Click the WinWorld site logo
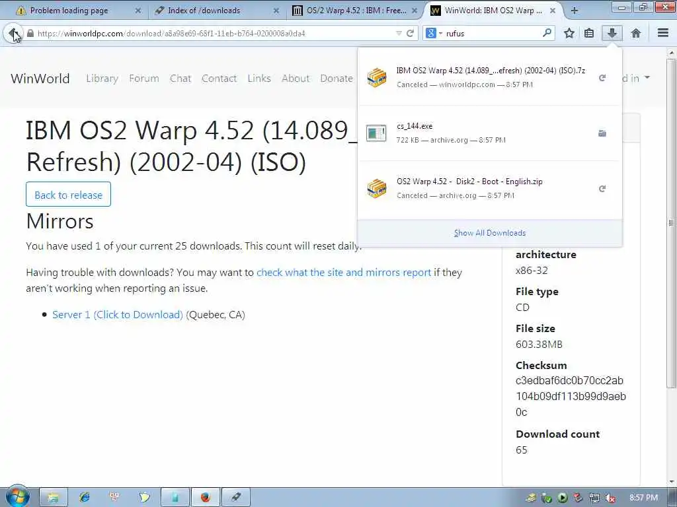Image resolution: width=677 pixels, height=507 pixels. click(x=40, y=79)
